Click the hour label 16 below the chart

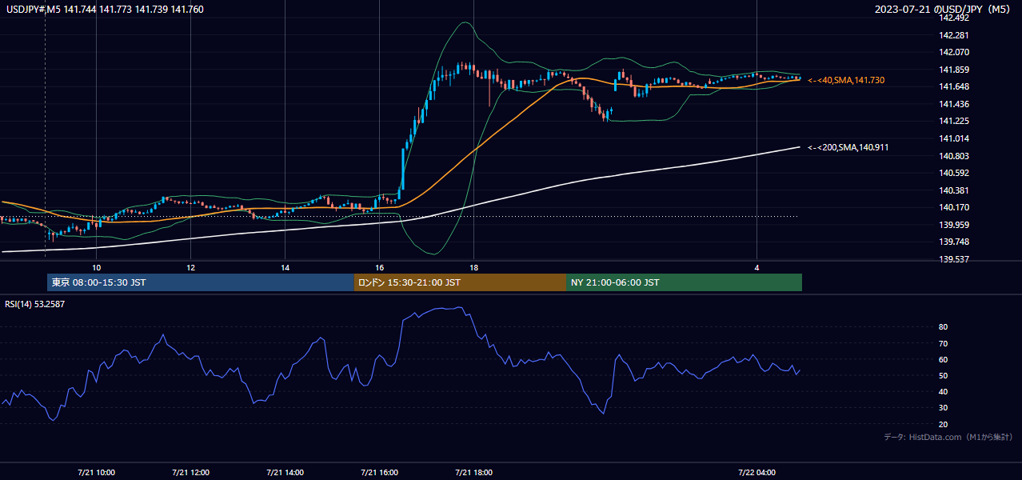[379, 267]
